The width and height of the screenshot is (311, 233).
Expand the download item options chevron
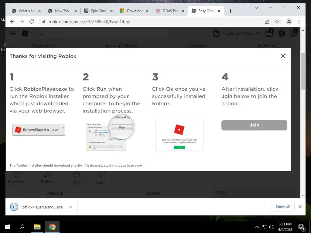(x=70, y=207)
